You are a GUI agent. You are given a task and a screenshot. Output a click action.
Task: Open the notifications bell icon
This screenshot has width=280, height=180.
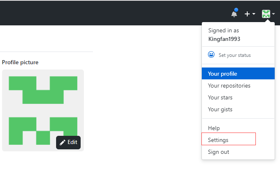pos(234,14)
